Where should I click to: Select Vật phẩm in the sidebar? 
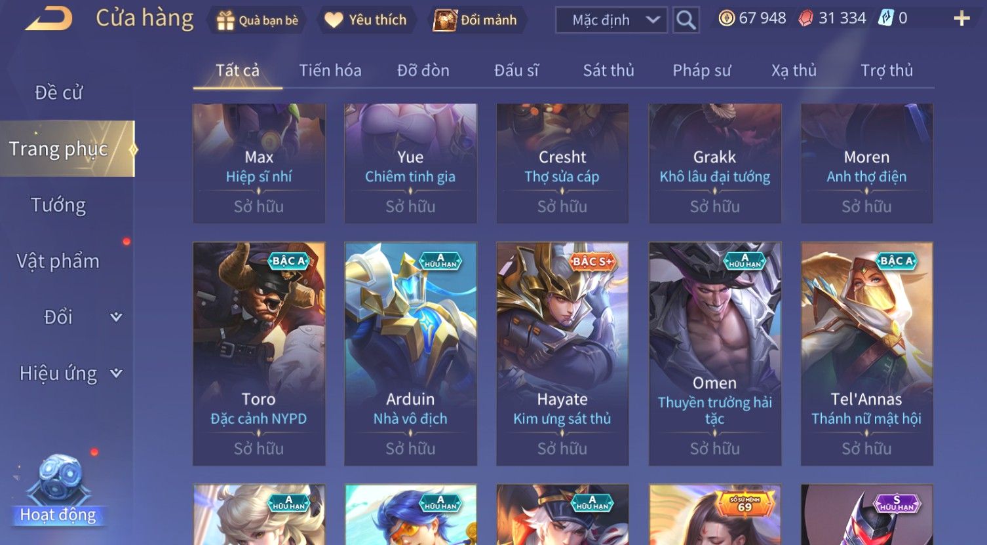58,261
